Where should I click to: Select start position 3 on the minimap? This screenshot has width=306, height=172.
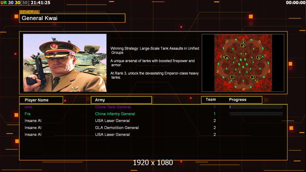point(243,46)
